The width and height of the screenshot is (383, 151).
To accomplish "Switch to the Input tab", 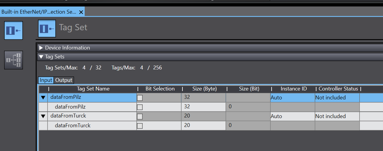I will pyautogui.click(x=46, y=80).
